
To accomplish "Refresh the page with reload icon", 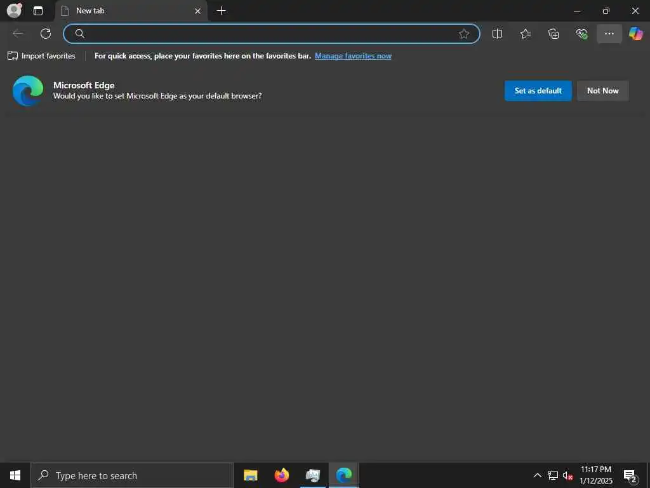I will point(46,34).
